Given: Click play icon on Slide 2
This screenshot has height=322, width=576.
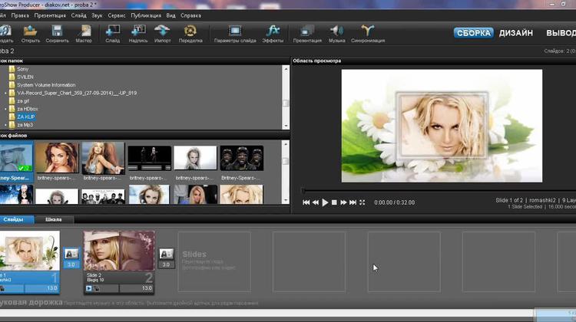Looking at the screenshot, I should [x=88, y=288].
